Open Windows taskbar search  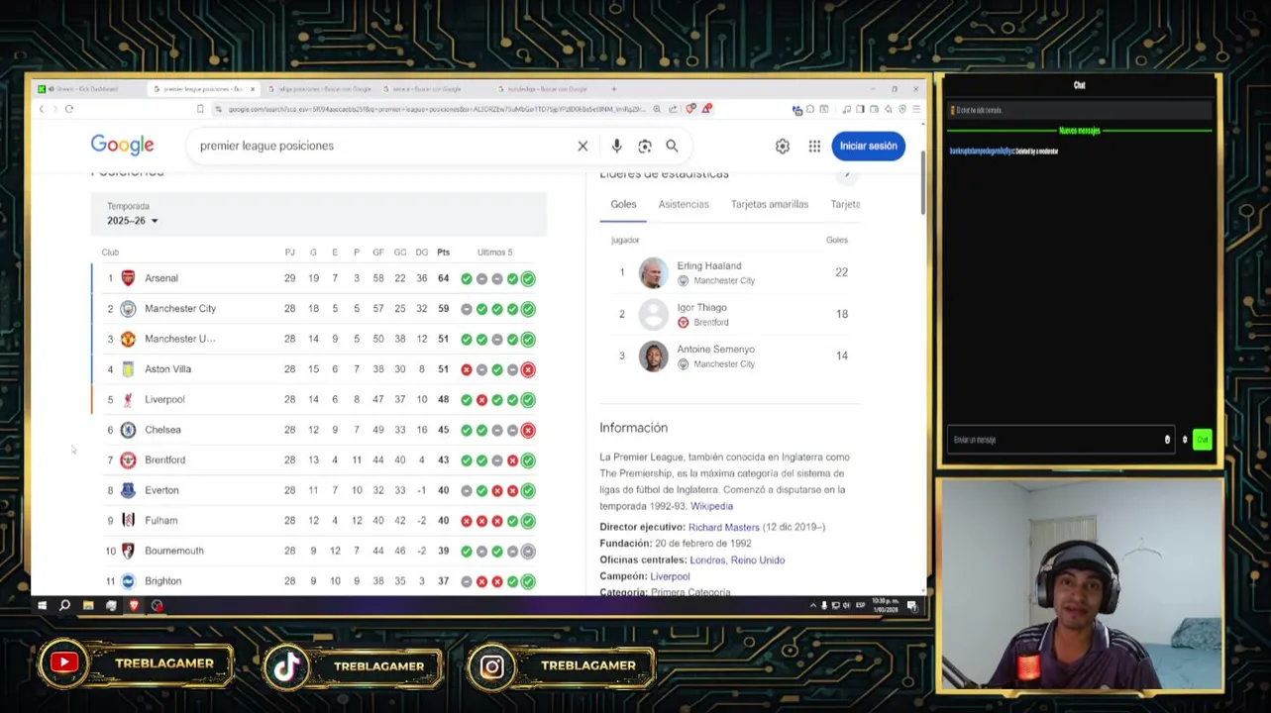[64, 605]
